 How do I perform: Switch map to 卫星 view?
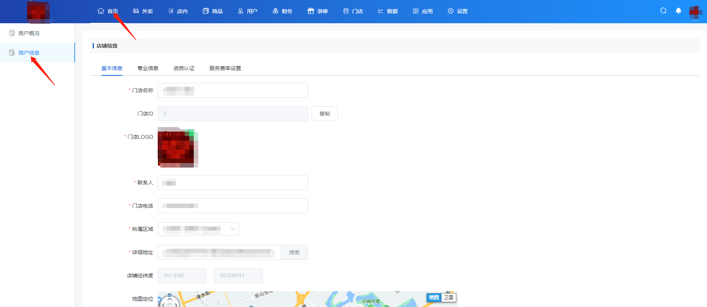pyautogui.click(x=448, y=297)
